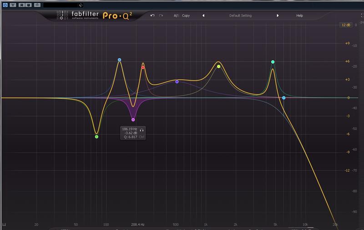Select the light blue low-pass band node at 0 dB

283,98
